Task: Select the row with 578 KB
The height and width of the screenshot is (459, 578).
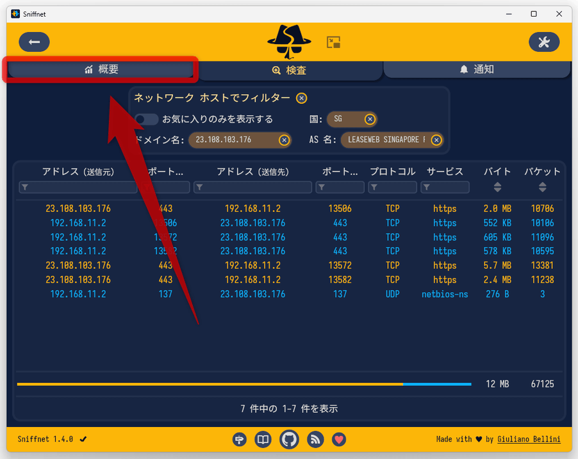Action: (x=290, y=251)
